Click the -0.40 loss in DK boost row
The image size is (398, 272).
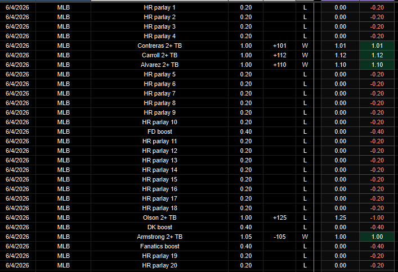point(377,227)
